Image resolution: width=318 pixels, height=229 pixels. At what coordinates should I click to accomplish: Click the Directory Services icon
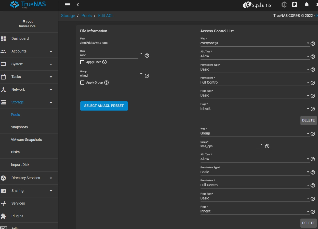pyautogui.click(x=3, y=178)
